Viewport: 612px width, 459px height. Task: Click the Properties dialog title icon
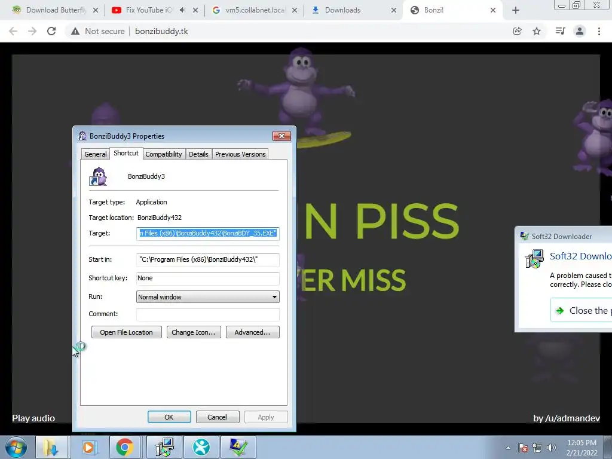[x=82, y=136]
